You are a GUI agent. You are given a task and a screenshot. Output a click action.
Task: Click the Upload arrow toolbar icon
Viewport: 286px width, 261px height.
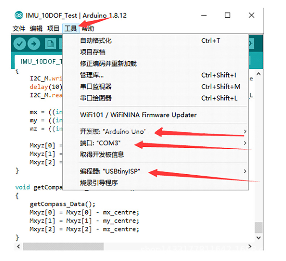pyautogui.click(x=34, y=44)
